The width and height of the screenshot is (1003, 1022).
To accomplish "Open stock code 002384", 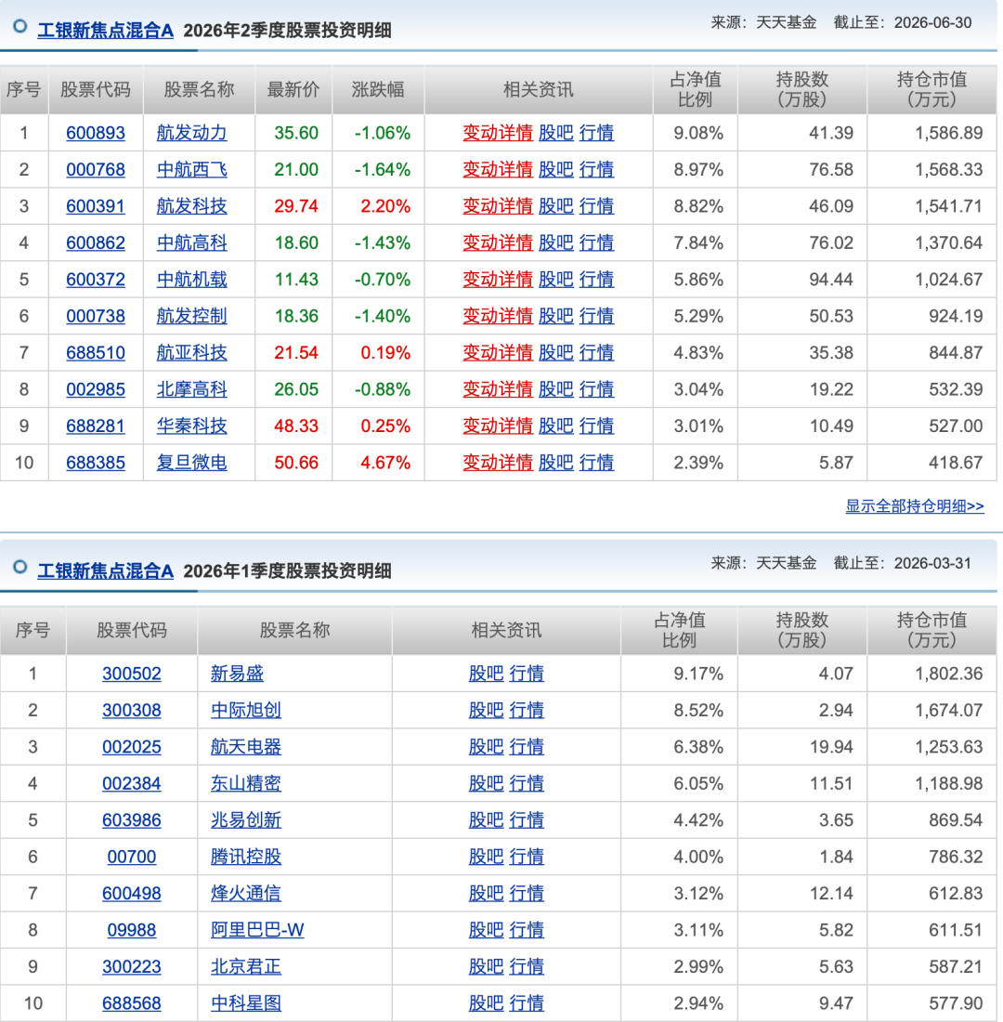I will [132, 783].
